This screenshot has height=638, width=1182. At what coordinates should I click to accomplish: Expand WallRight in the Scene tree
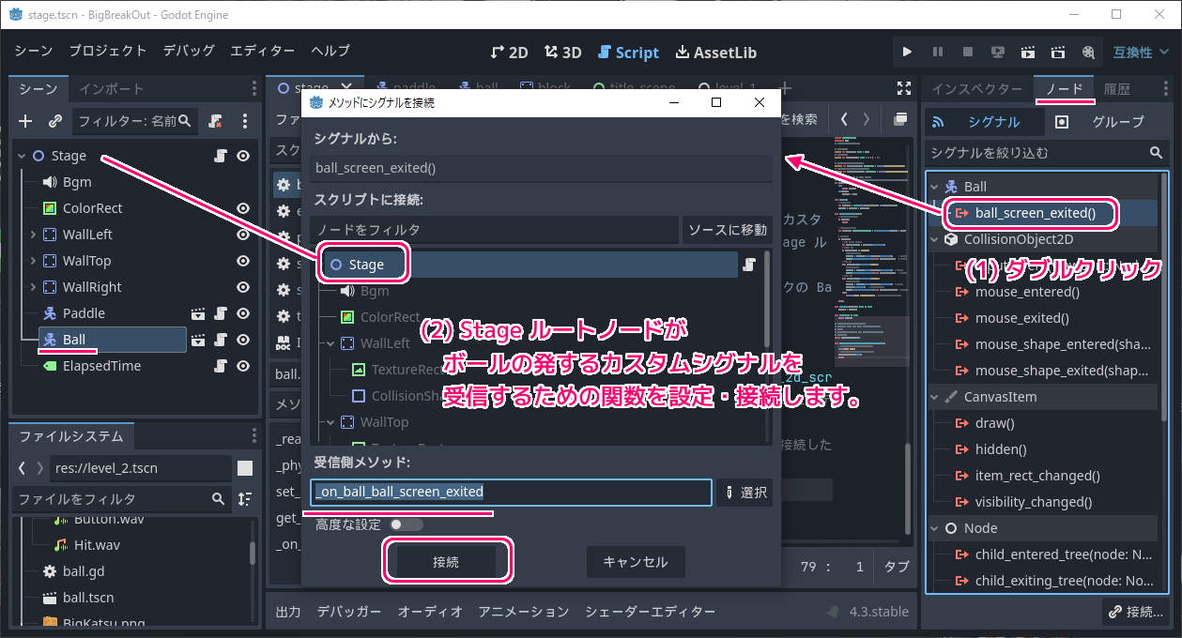point(33,287)
